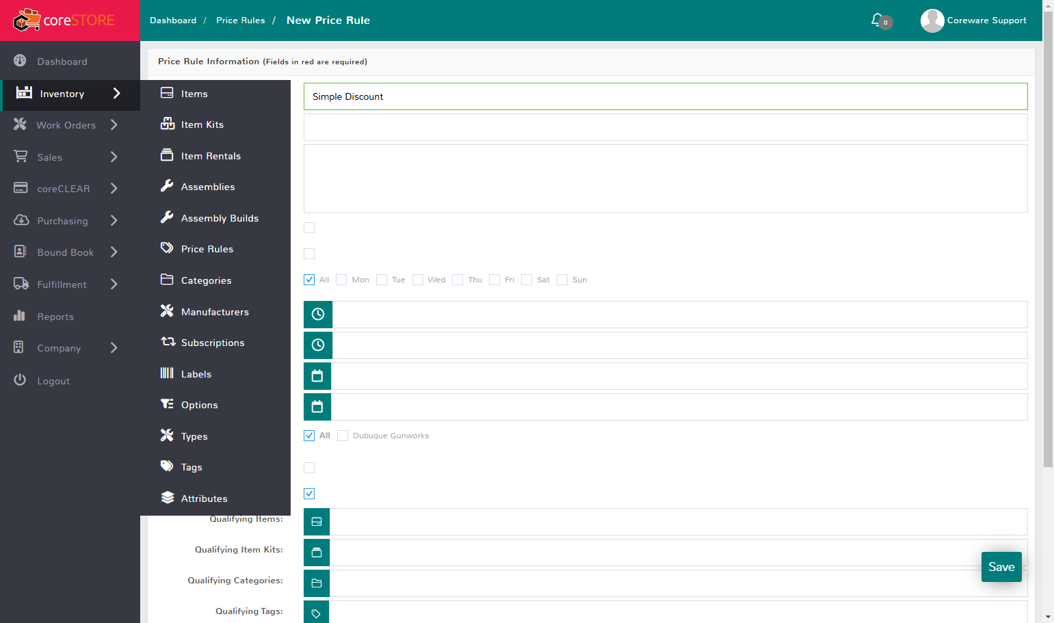This screenshot has width=1054, height=623.
Task: Expand the Work Orders submenu chevron
Action: pos(114,125)
